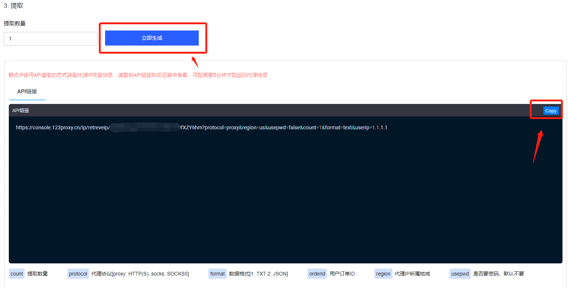Select the protocol parameter tag

coord(78,274)
